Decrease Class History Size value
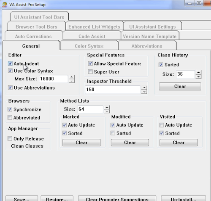The width and height of the screenshot is (211, 201). click(x=198, y=77)
